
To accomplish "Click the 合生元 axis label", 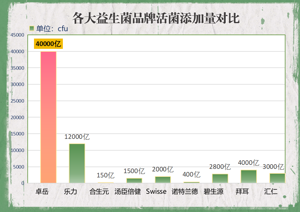I will (99, 191).
